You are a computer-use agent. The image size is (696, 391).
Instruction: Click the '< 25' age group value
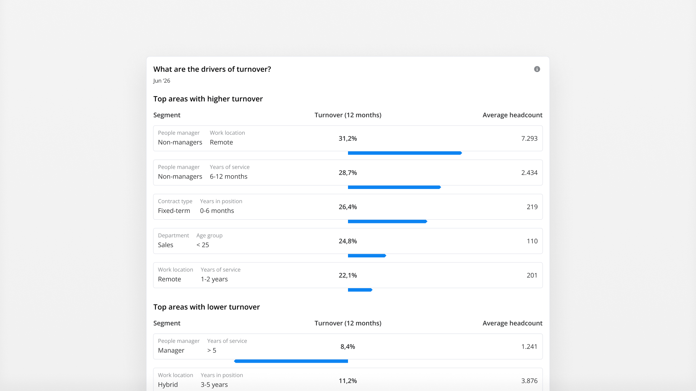203,245
